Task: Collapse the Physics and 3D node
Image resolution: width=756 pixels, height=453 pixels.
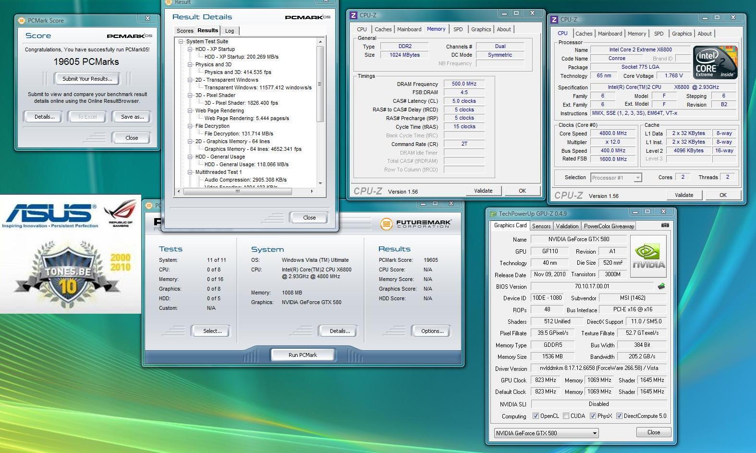Action: point(190,64)
